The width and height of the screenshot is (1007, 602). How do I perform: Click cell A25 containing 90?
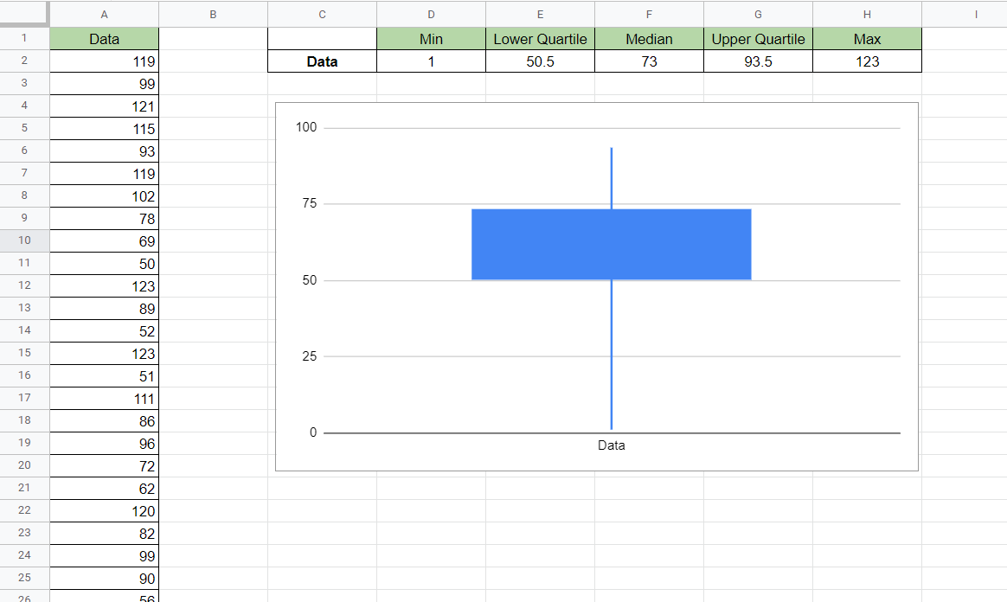point(104,578)
